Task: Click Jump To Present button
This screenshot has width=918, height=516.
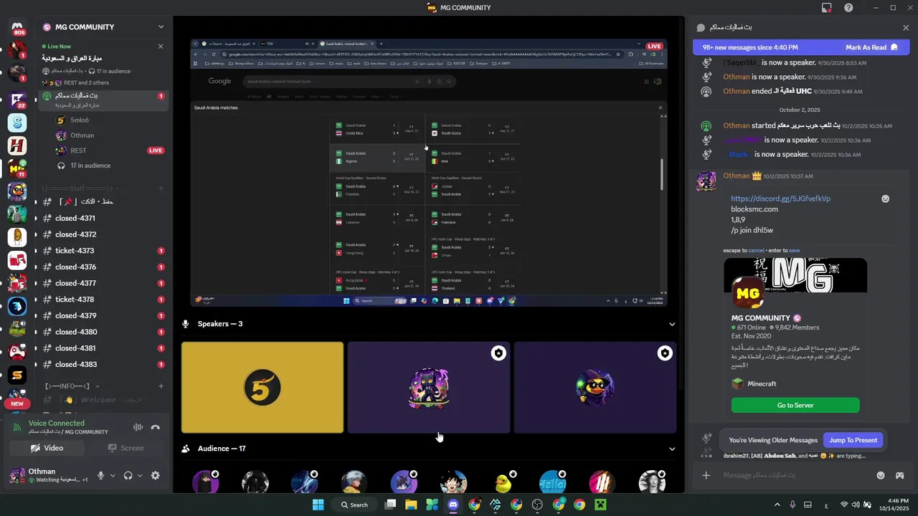Action: pyautogui.click(x=853, y=440)
